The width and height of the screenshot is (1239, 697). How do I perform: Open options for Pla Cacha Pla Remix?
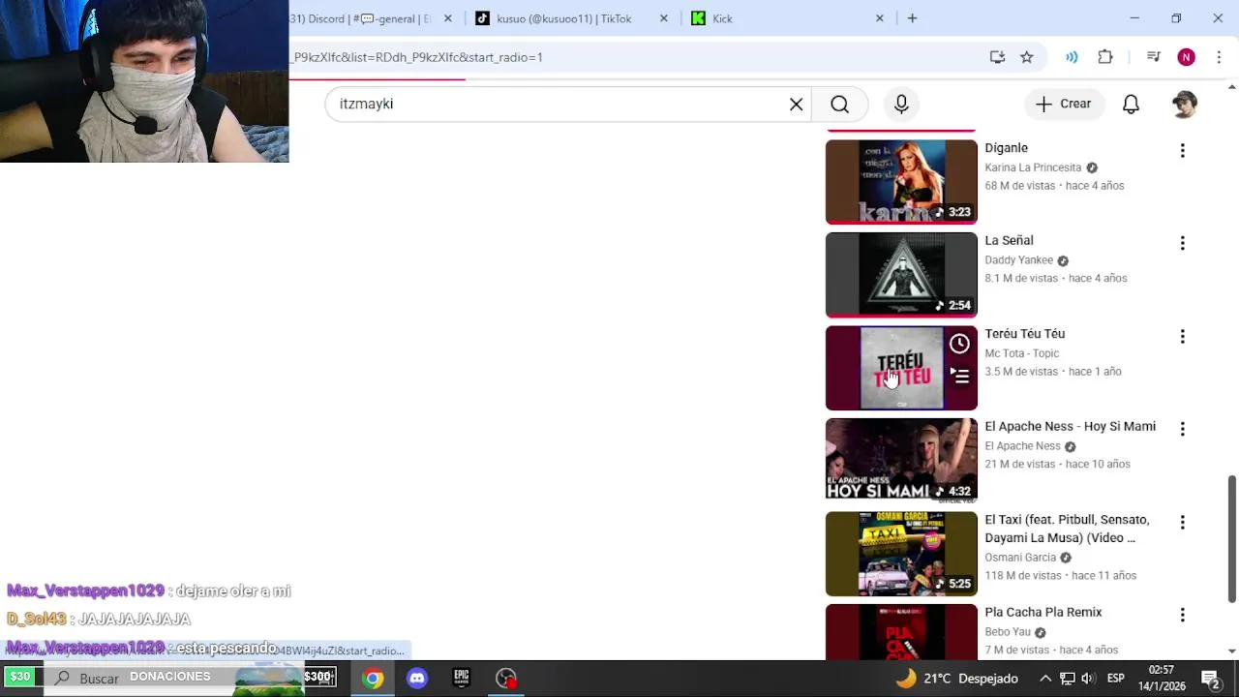click(1182, 615)
